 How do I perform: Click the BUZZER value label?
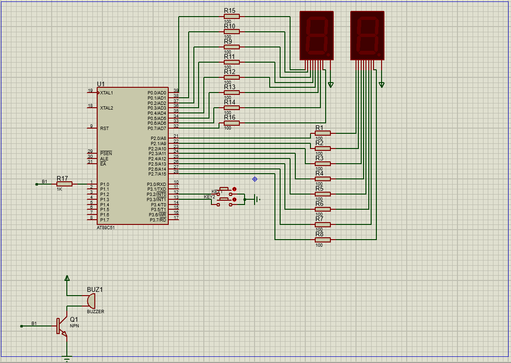pyautogui.click(x=95, y=311)
